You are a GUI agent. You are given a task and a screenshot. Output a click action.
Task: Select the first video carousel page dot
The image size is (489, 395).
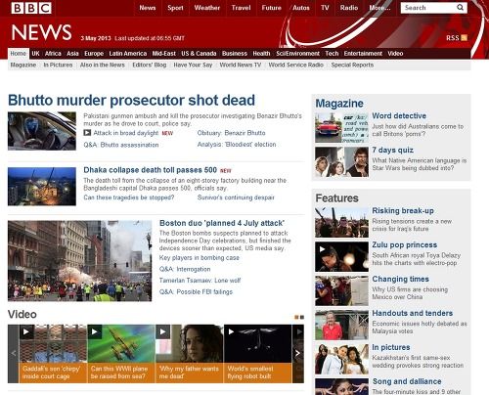coord(296,317)
